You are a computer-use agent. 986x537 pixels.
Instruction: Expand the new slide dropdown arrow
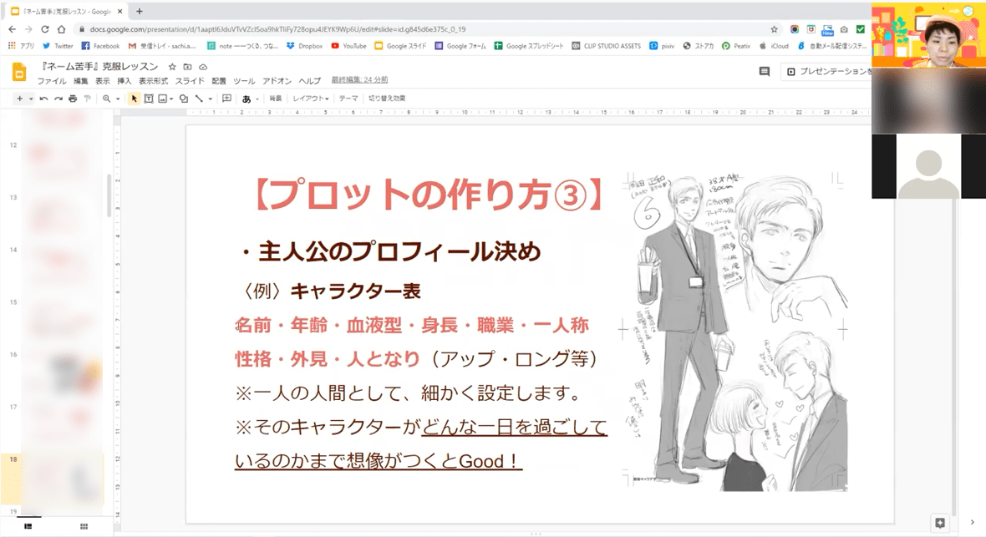(x=31, y=99)
